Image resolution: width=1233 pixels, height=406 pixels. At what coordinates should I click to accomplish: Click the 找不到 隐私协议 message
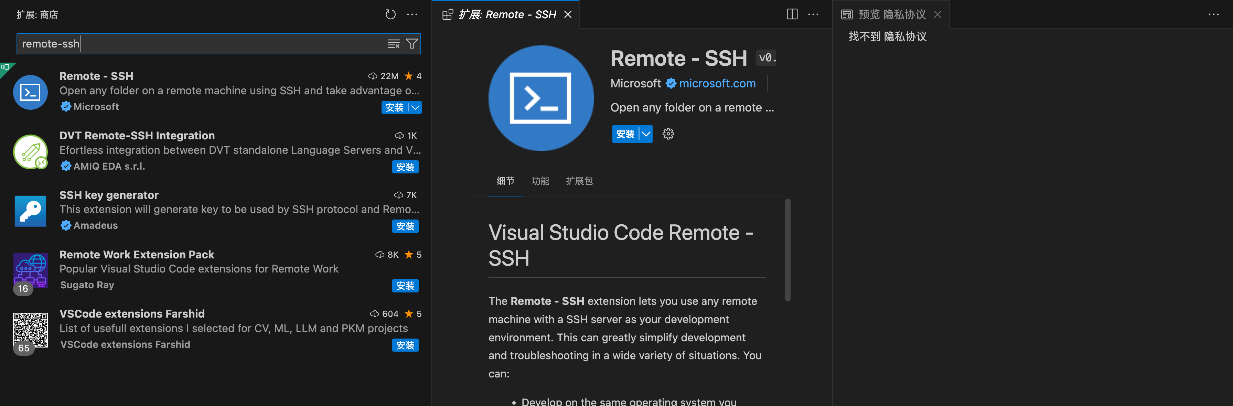point(887,36)
